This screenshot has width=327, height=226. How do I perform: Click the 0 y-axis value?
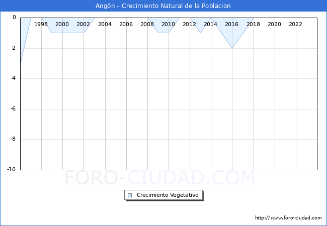[x=14, y=18]
